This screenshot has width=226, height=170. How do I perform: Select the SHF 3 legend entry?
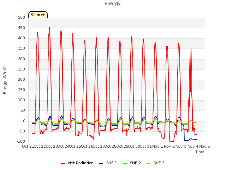click(155, 163)
